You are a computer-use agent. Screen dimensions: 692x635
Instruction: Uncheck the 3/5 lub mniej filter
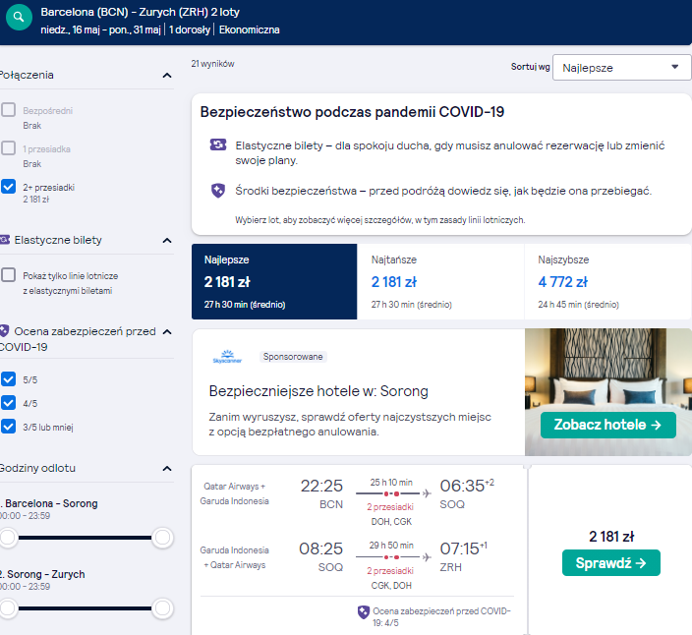pos(9,427)
